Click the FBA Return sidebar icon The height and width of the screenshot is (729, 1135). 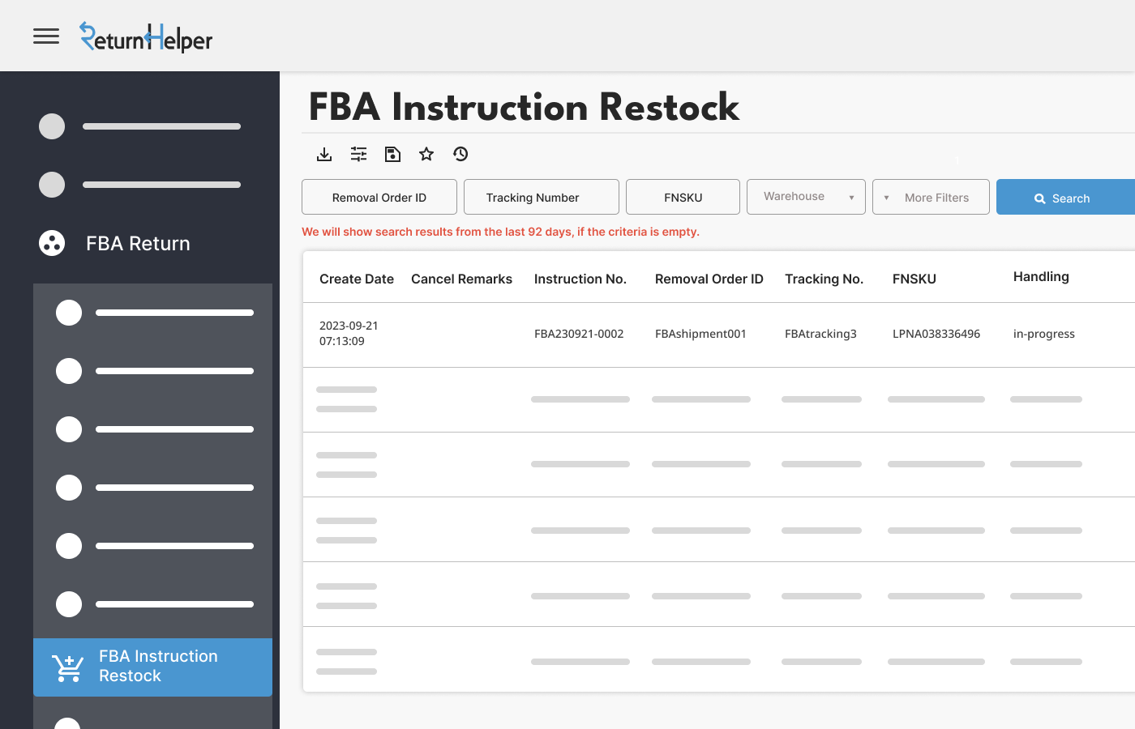coord(52,243)
